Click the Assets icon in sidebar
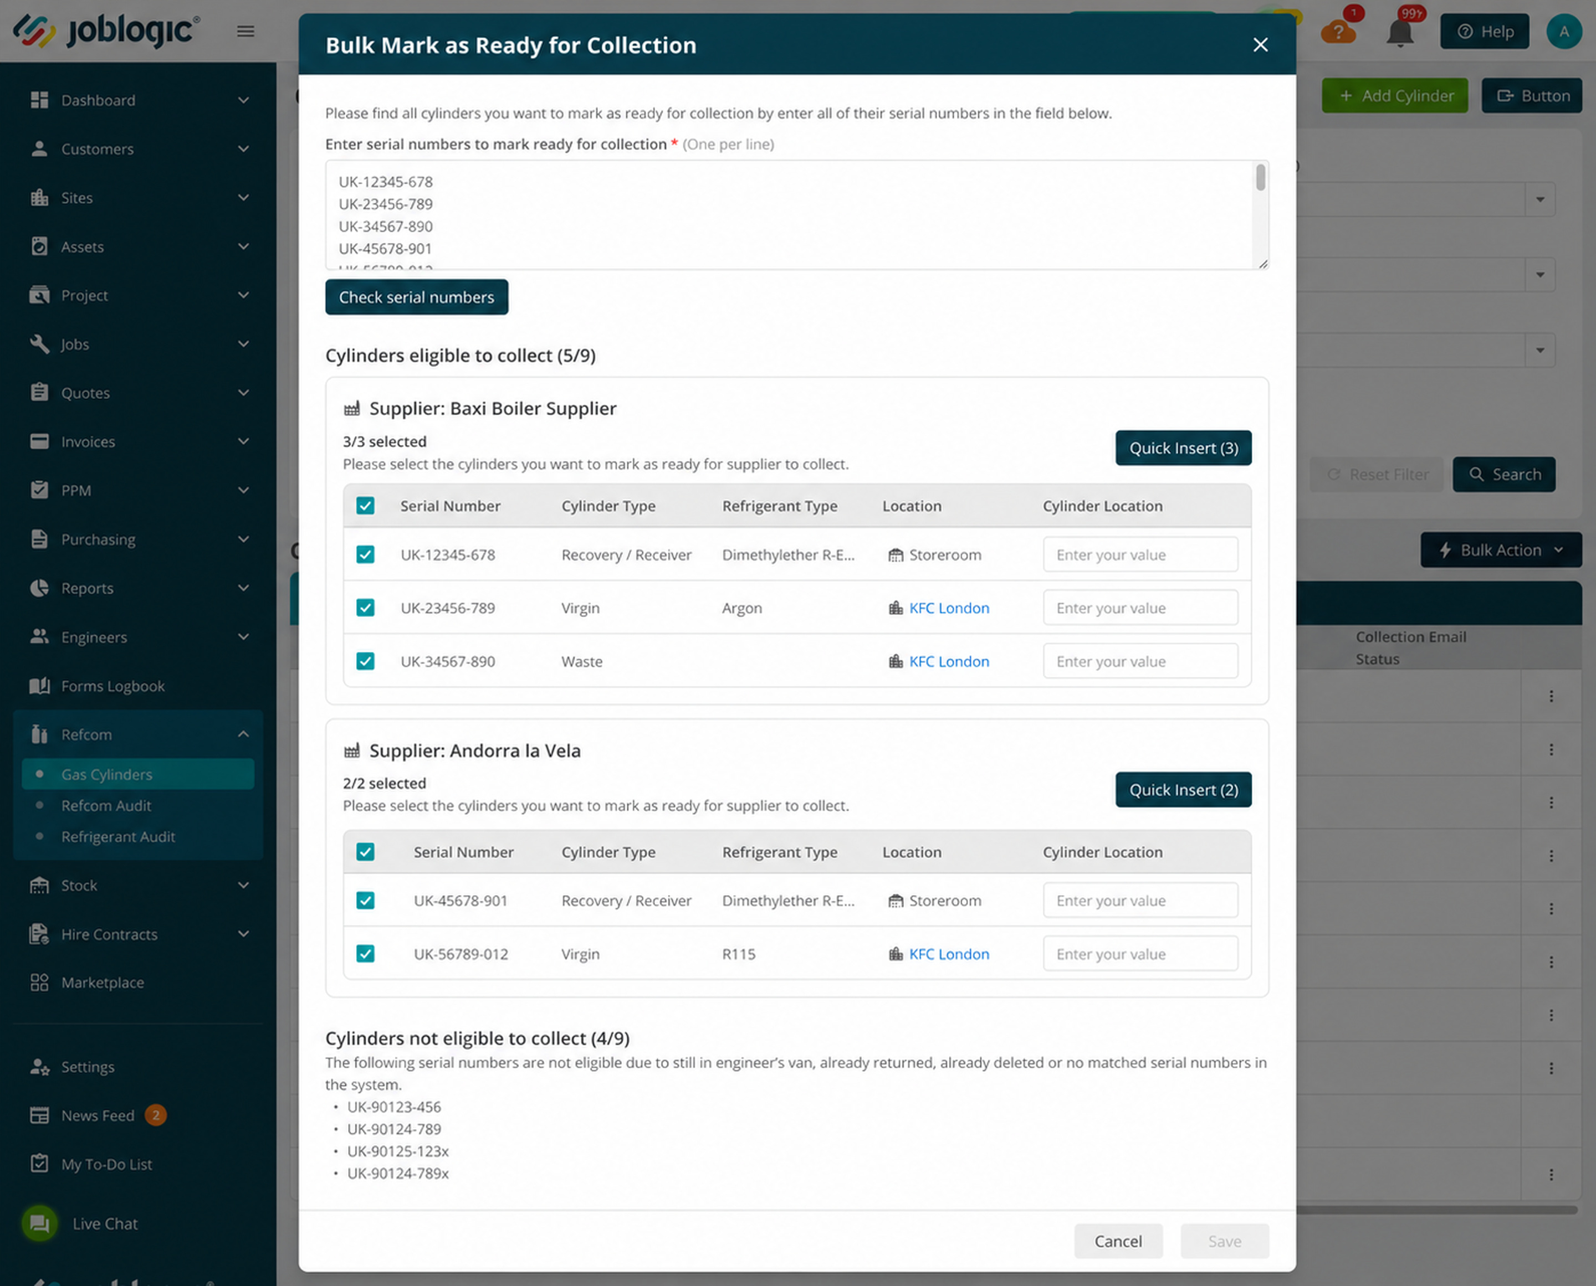1596x1286 pixels. [39, 246]
